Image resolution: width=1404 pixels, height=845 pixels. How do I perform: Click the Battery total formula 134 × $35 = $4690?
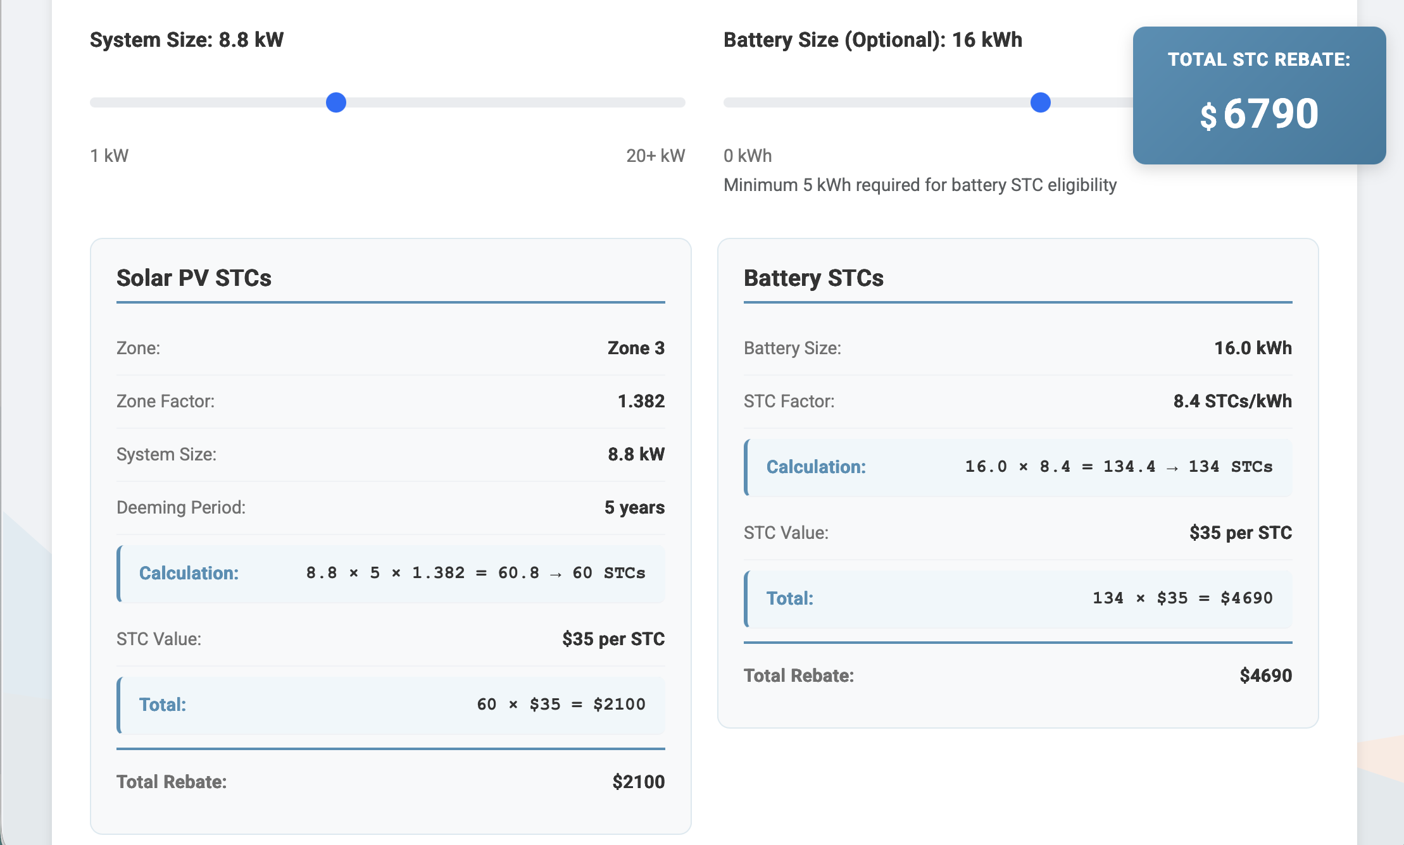pos(1183,598)
